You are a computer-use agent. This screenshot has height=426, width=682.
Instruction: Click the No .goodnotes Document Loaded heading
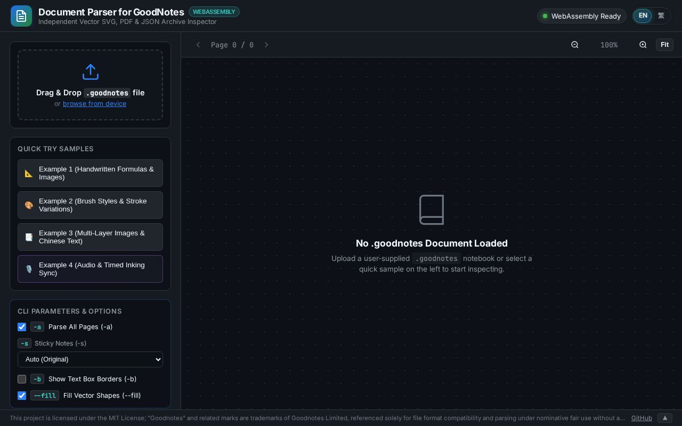[432, 243]
